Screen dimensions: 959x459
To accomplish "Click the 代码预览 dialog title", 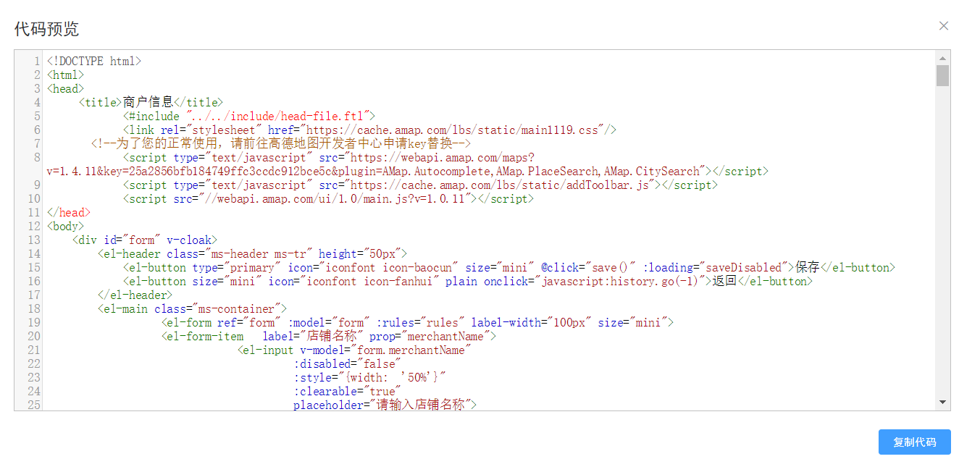I will (47, 29).
